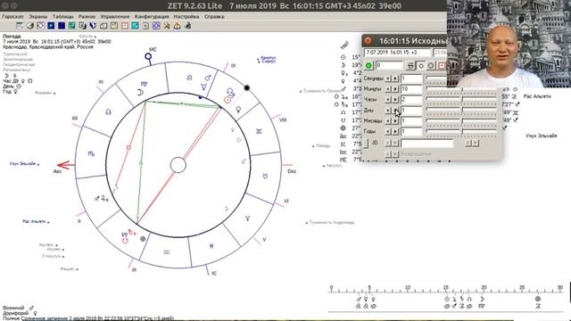Click the purple dial toolbar icon
571x321 pixels.
coord(156,26)
